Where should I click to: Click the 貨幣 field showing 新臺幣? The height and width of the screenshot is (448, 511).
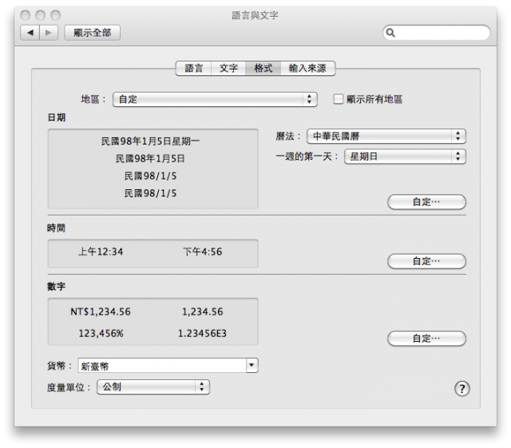coord(162,366)
